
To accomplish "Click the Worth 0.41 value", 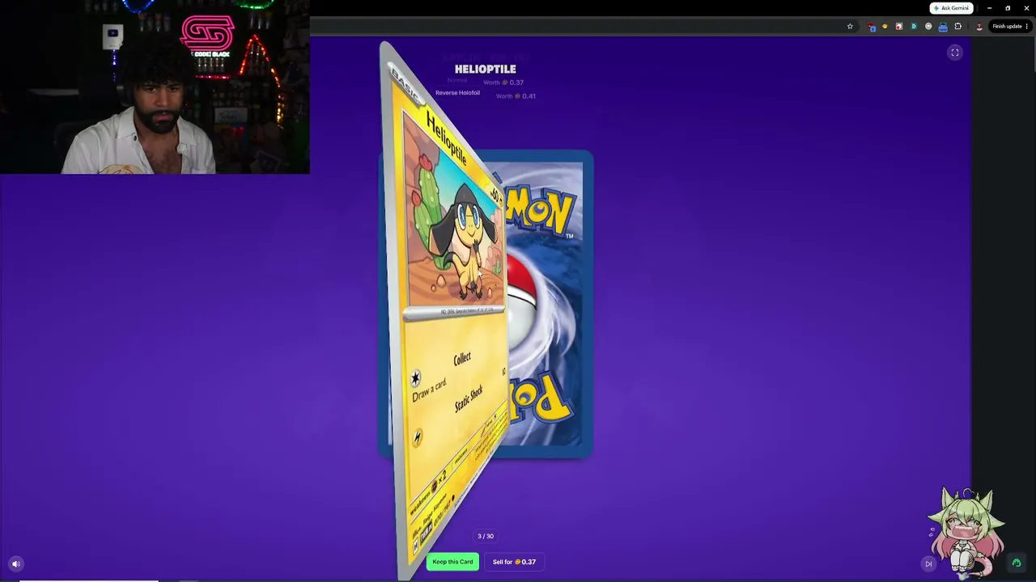I will 516,96.
